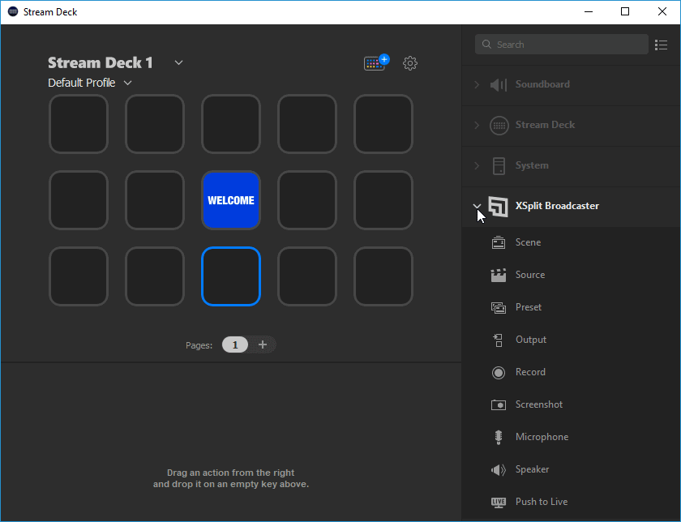Select the Record circle icon
The height and width of the screenshot is (522, 681).
[x=499, y=373]
